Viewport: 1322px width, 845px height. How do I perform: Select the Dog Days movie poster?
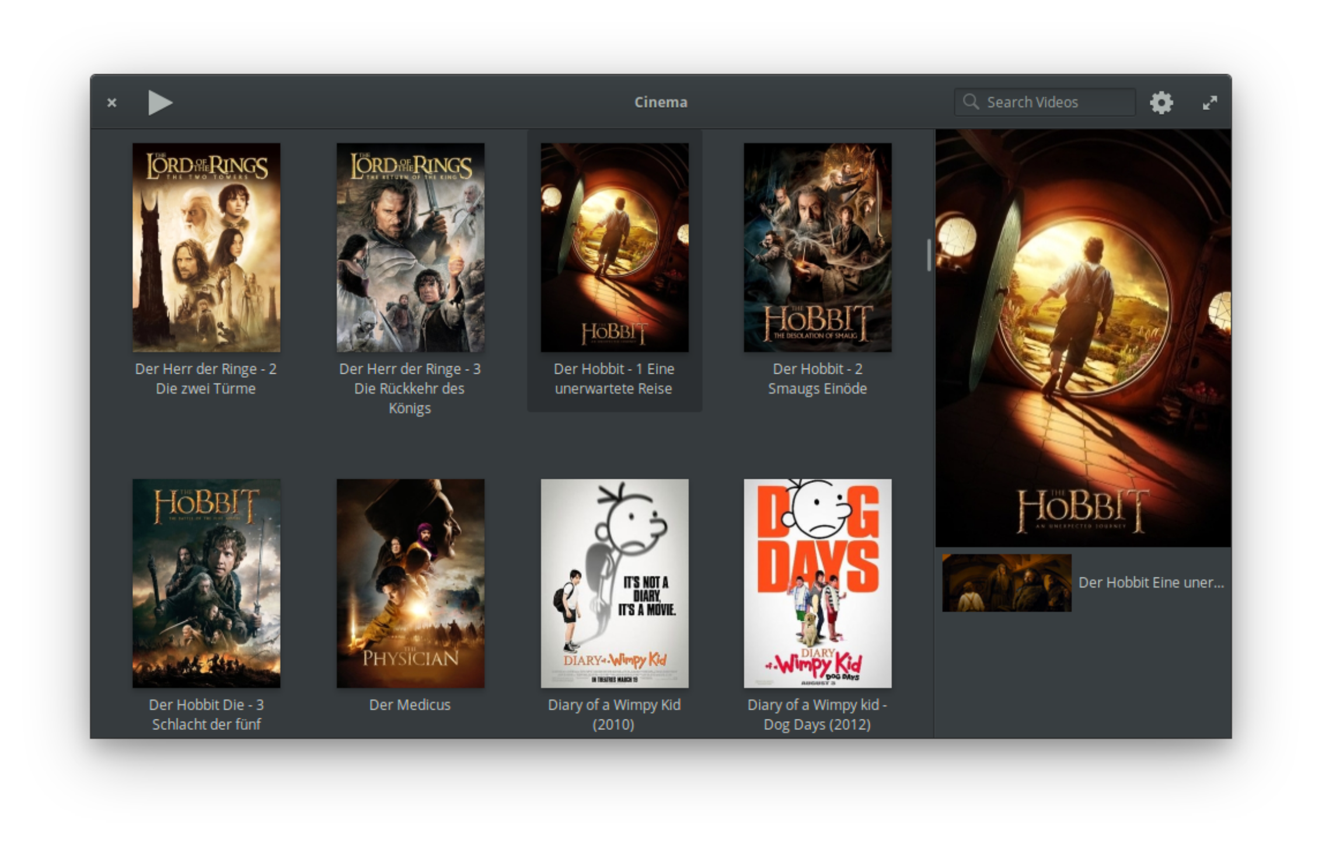pyautogui.click(x=817, y=583)
